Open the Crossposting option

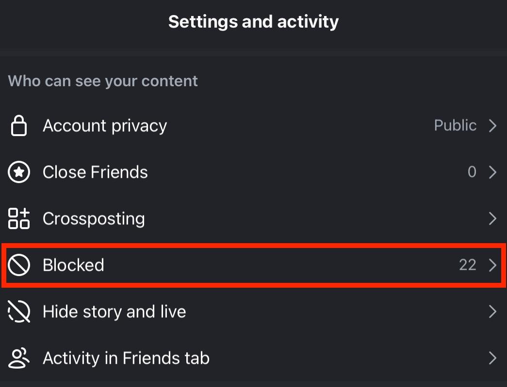click(x=94, y=218)
